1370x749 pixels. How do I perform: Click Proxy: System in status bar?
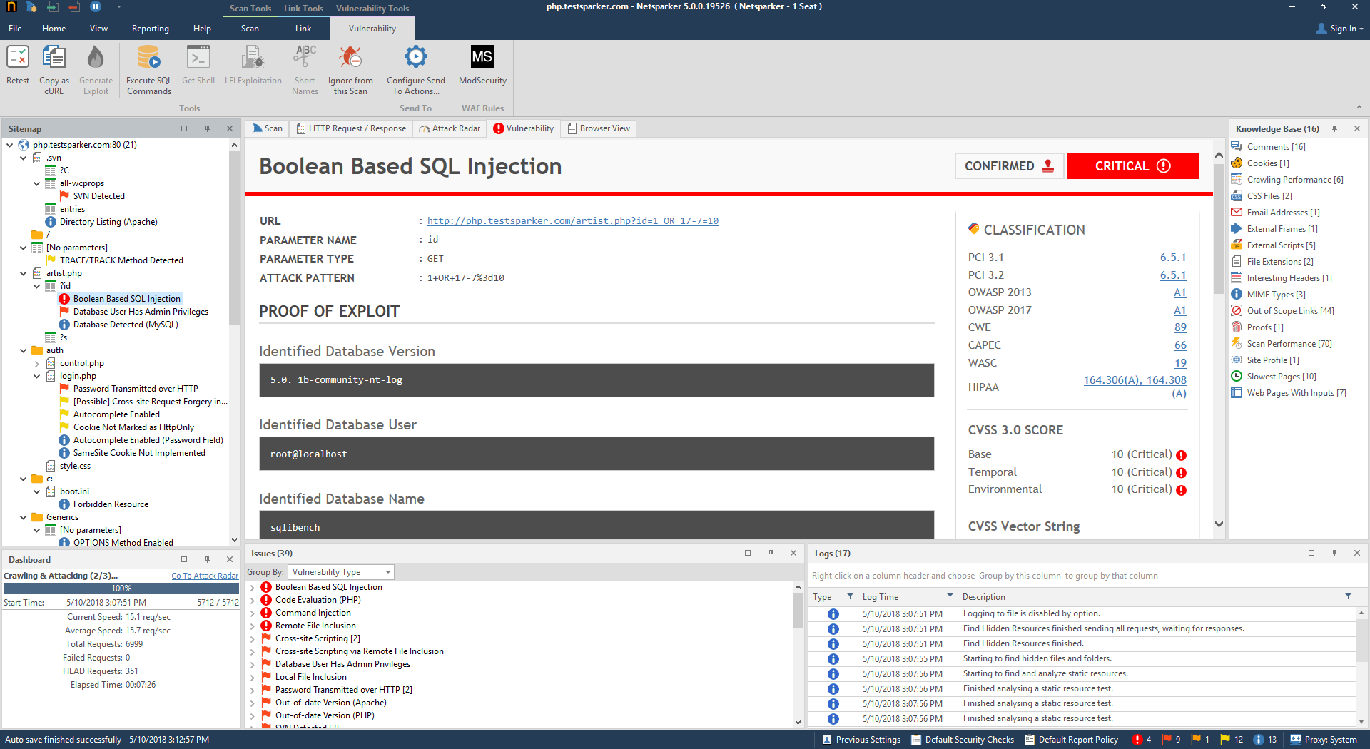pyautogui.click(x=1324, y=740)
